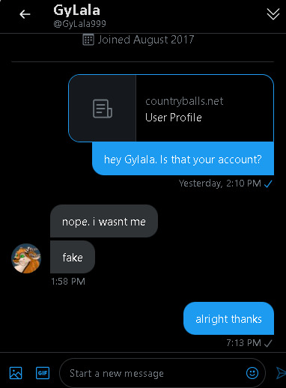Click the @GyLala999 handle
This screenshot has width=286, height=388.
click(x=80, y=24)
